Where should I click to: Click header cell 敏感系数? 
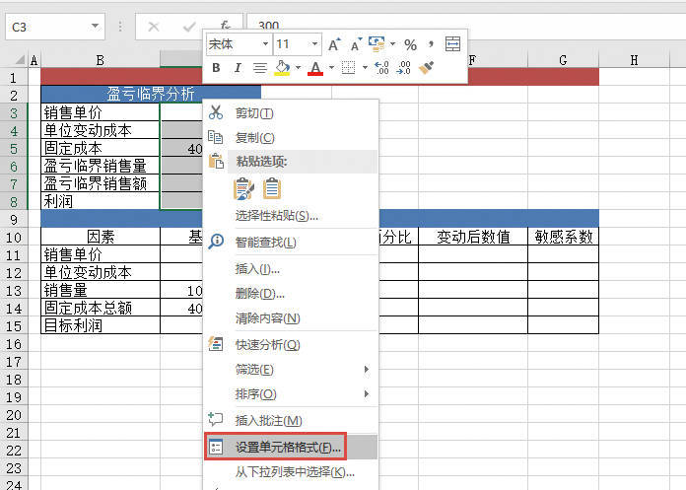[563, 237]
